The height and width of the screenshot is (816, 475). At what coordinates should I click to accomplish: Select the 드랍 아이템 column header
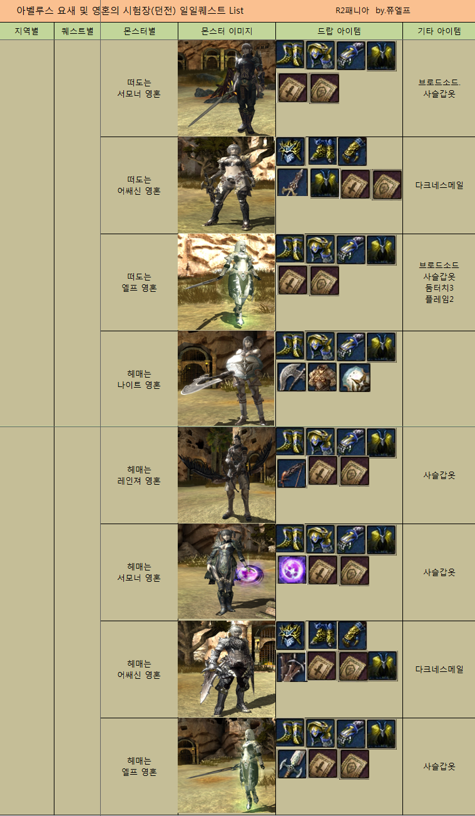(339, 31)
